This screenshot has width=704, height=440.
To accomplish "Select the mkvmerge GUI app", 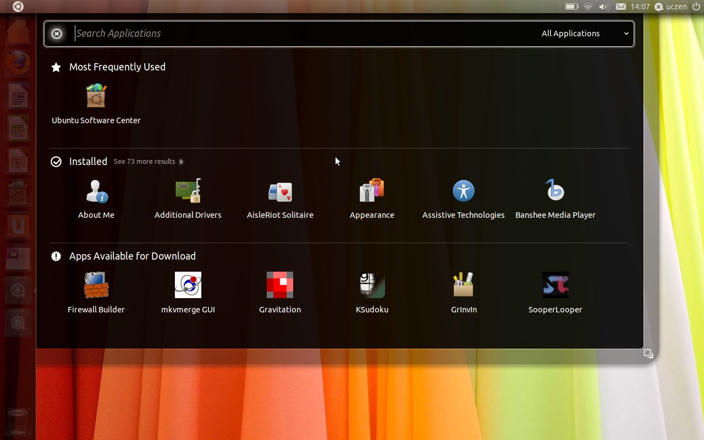I will click(188, 293).
